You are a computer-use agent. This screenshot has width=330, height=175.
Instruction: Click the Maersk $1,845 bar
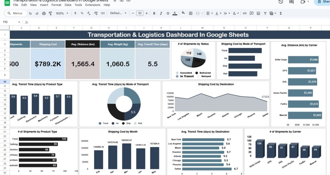pos(305,115)
